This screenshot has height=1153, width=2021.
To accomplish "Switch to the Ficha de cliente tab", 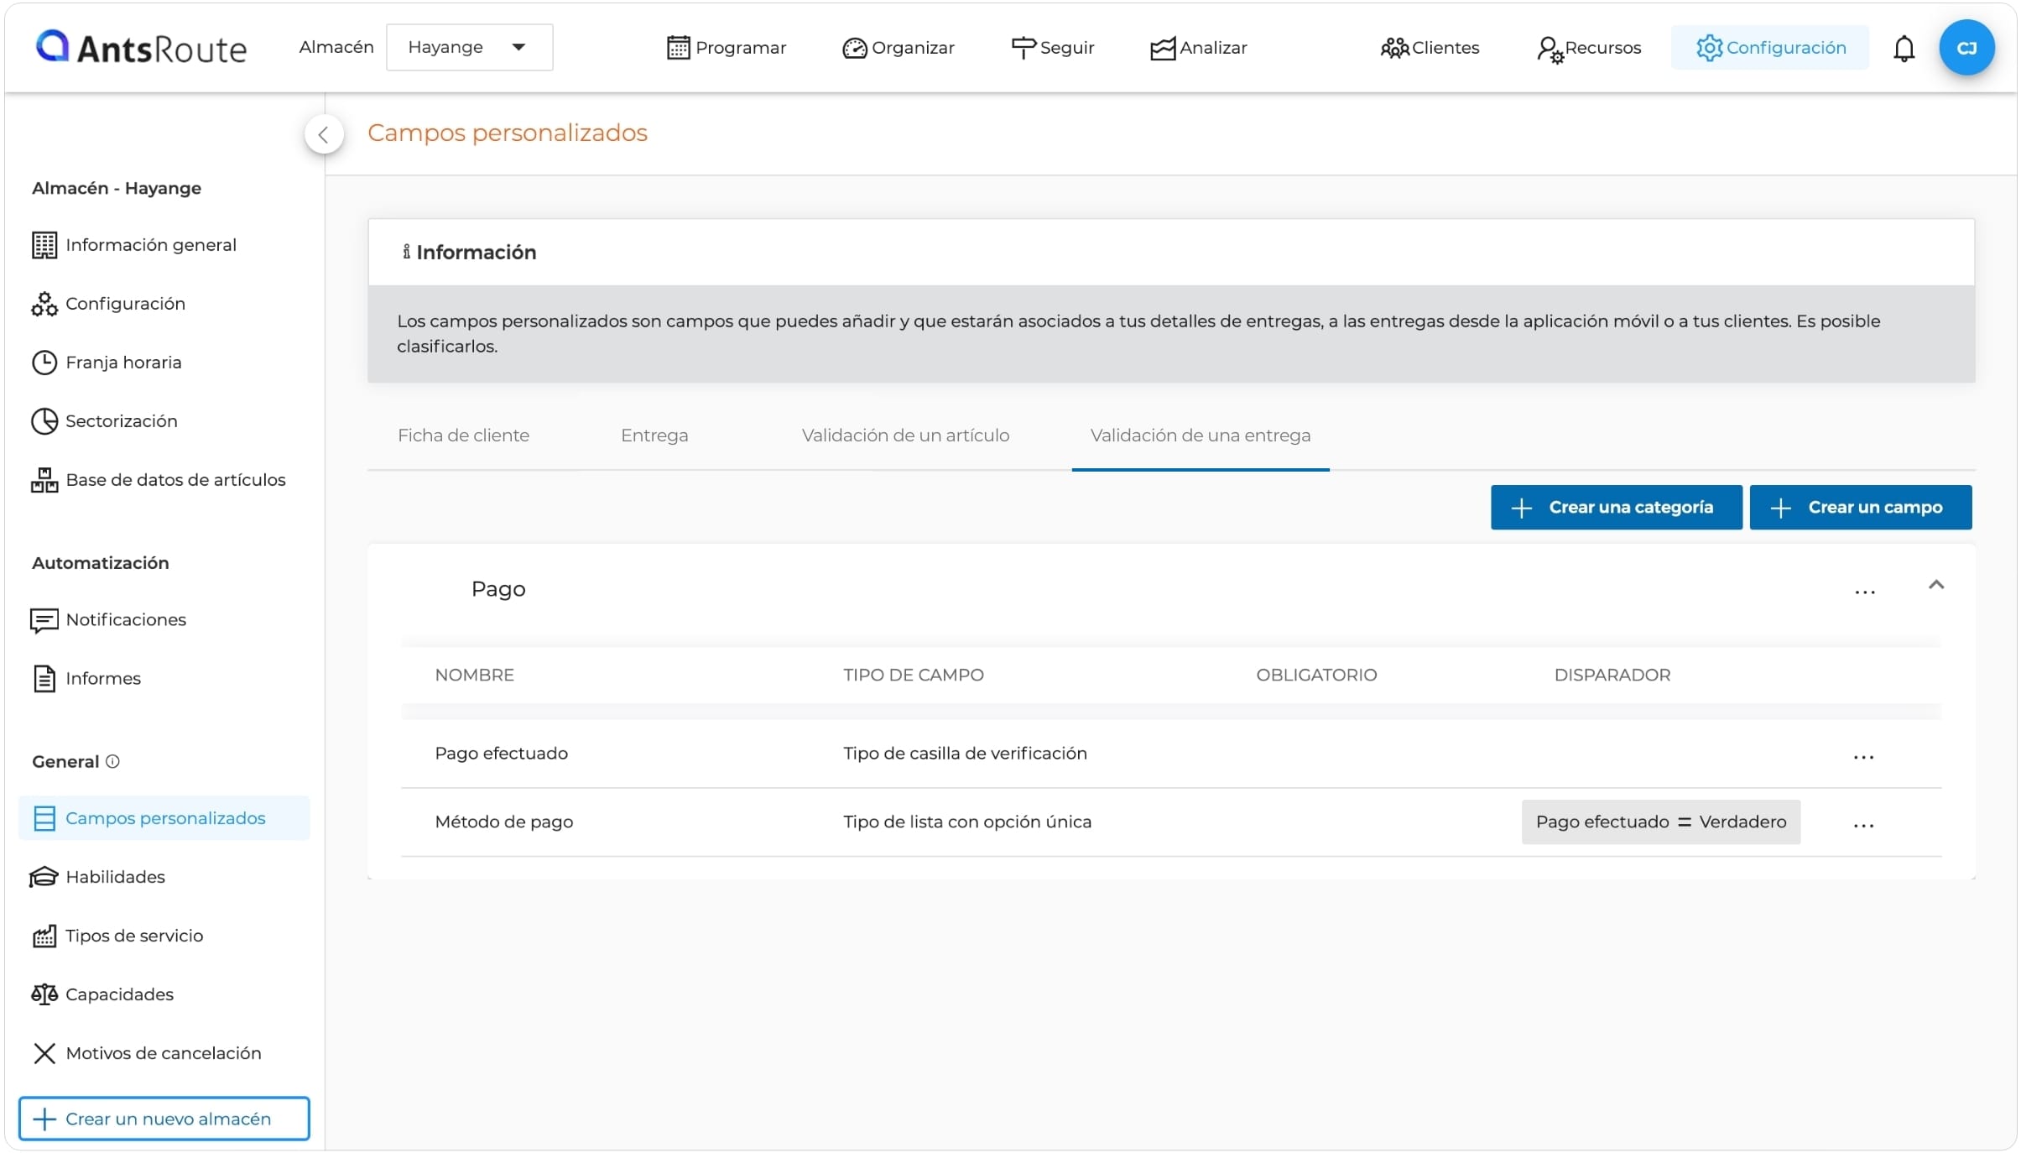I will [463, 436].
